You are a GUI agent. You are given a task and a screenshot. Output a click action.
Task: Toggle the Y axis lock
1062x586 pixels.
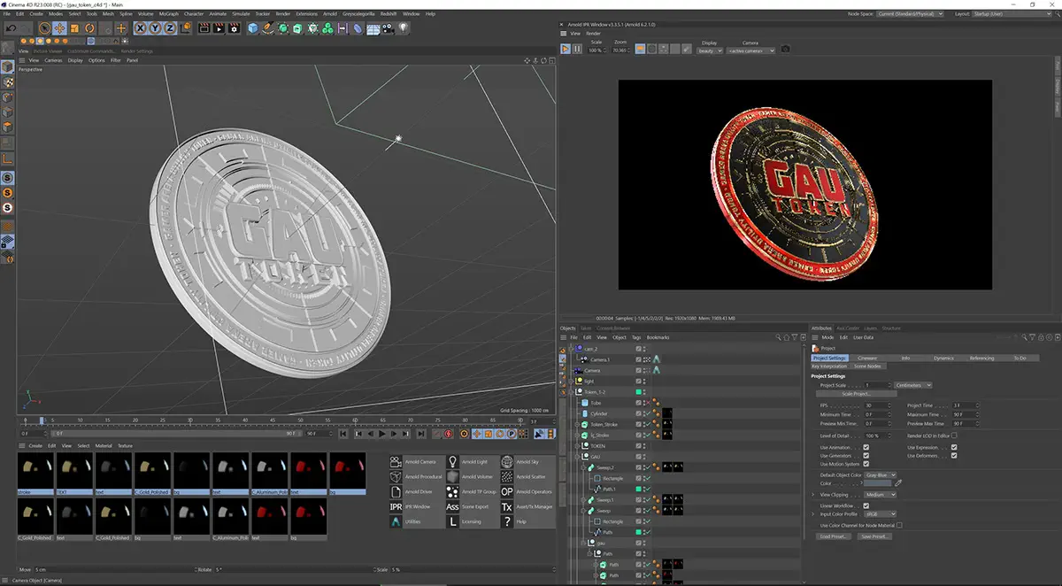coord(155,28)
